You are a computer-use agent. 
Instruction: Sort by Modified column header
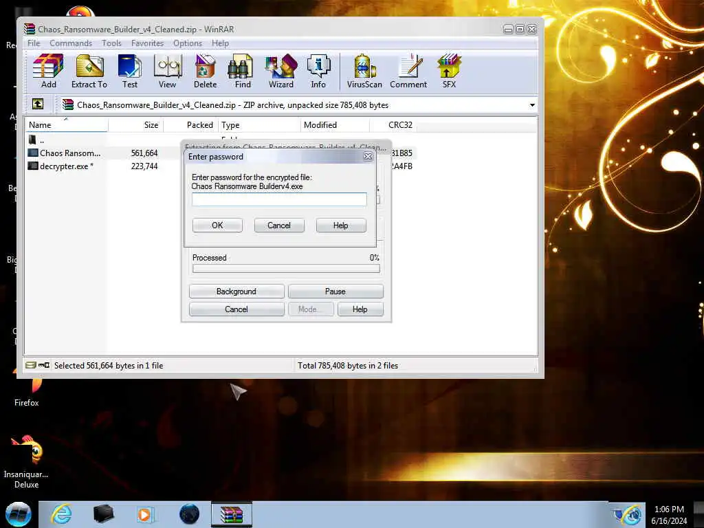tap(335, 125)
